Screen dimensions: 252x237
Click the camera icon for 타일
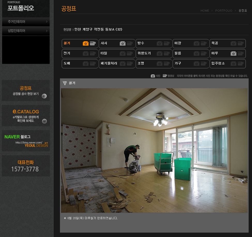click(123, 54)
